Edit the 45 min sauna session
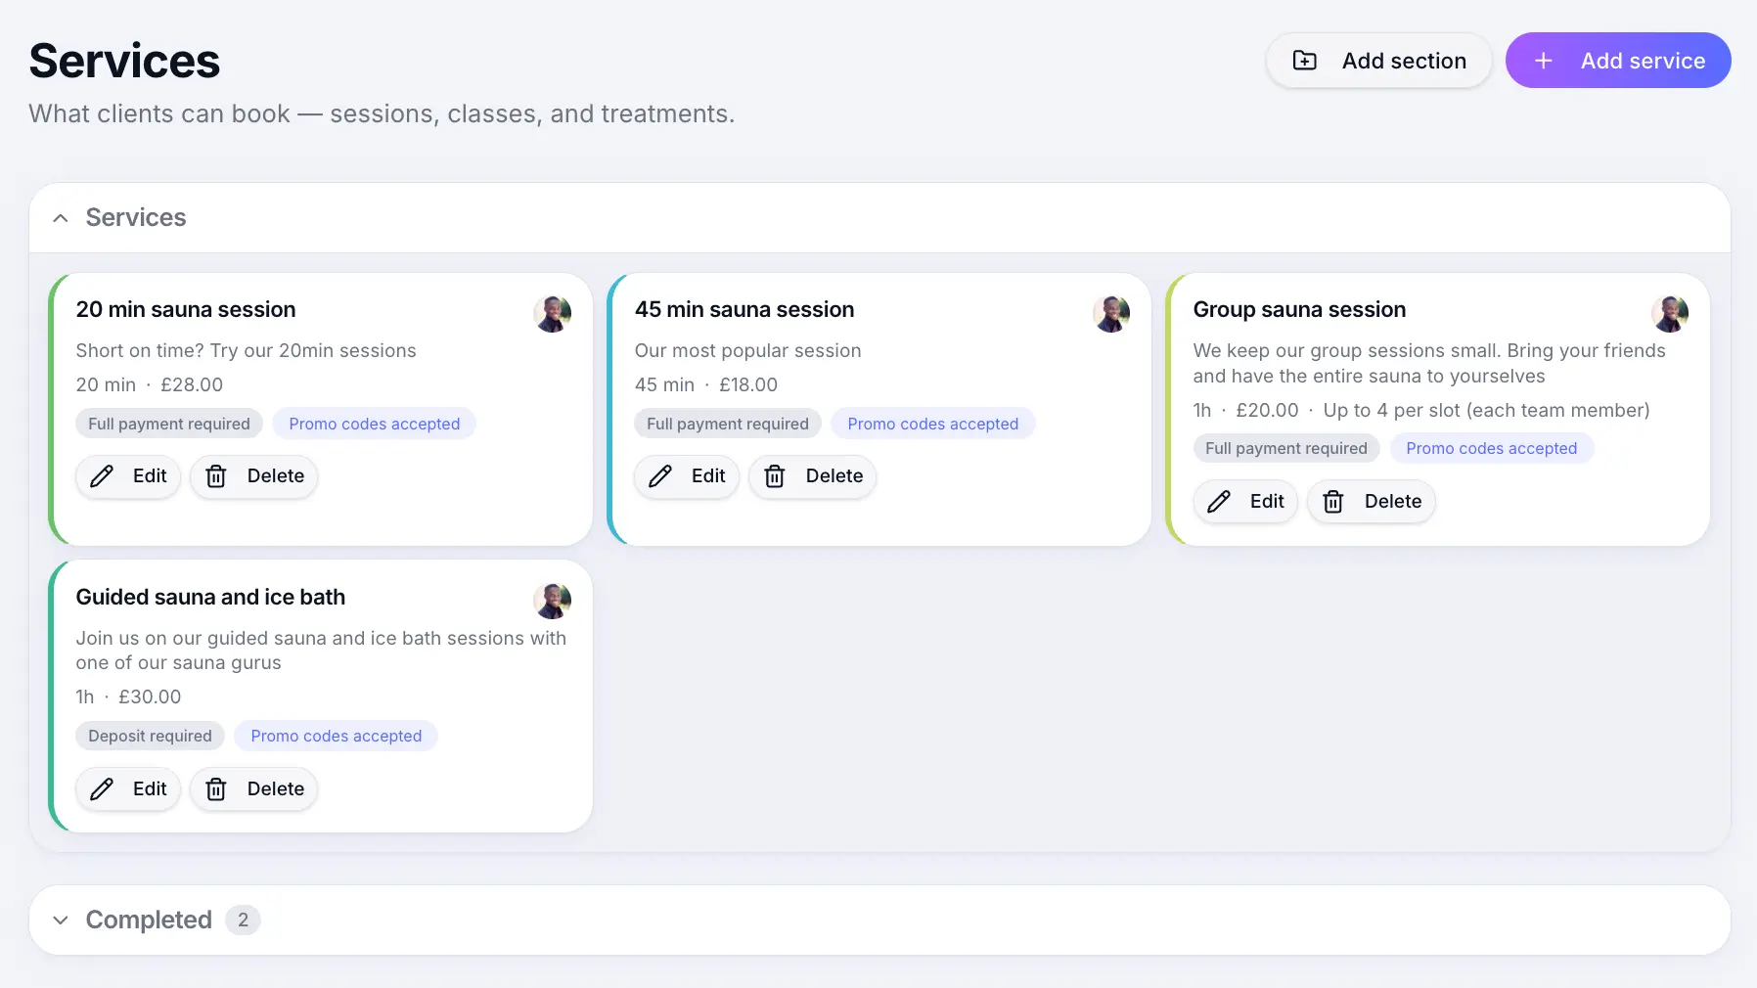 point(687,476)
